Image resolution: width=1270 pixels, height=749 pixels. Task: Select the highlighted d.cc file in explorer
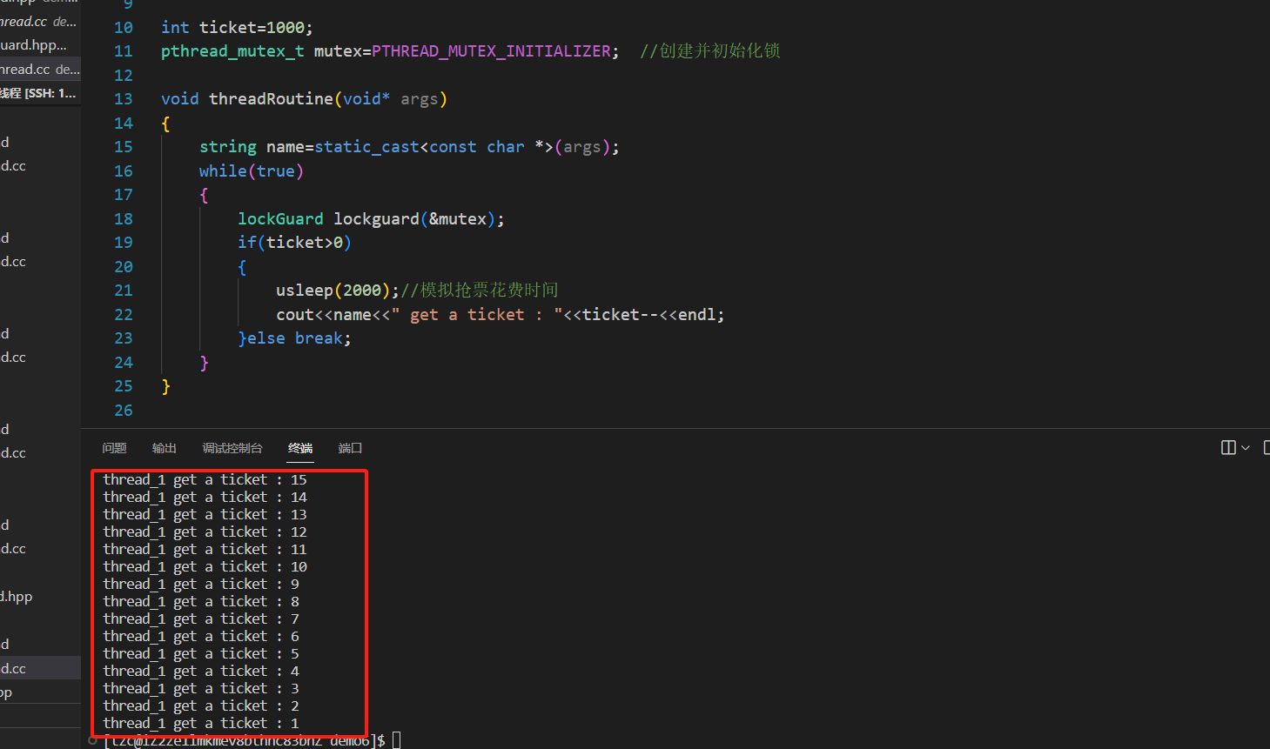(x=40, y=668)
